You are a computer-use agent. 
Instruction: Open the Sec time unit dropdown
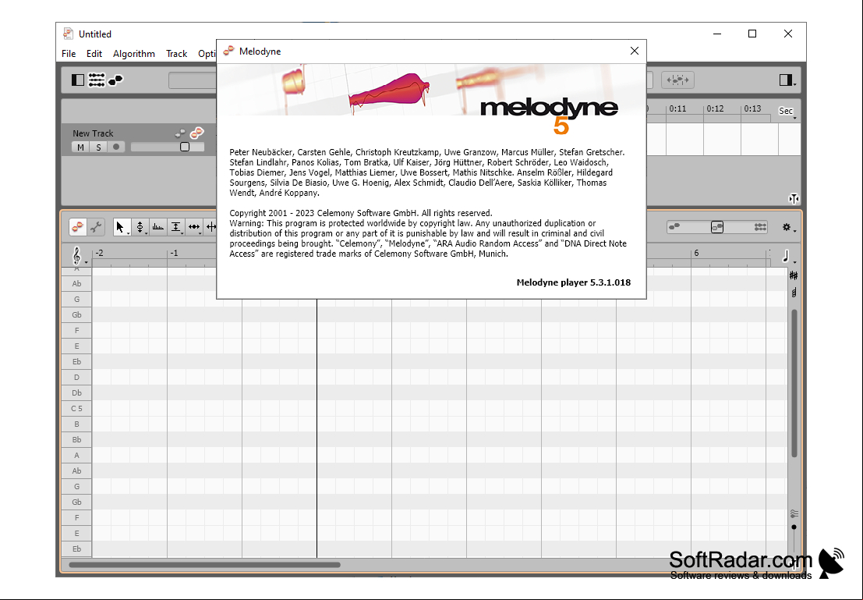[787, 112]
